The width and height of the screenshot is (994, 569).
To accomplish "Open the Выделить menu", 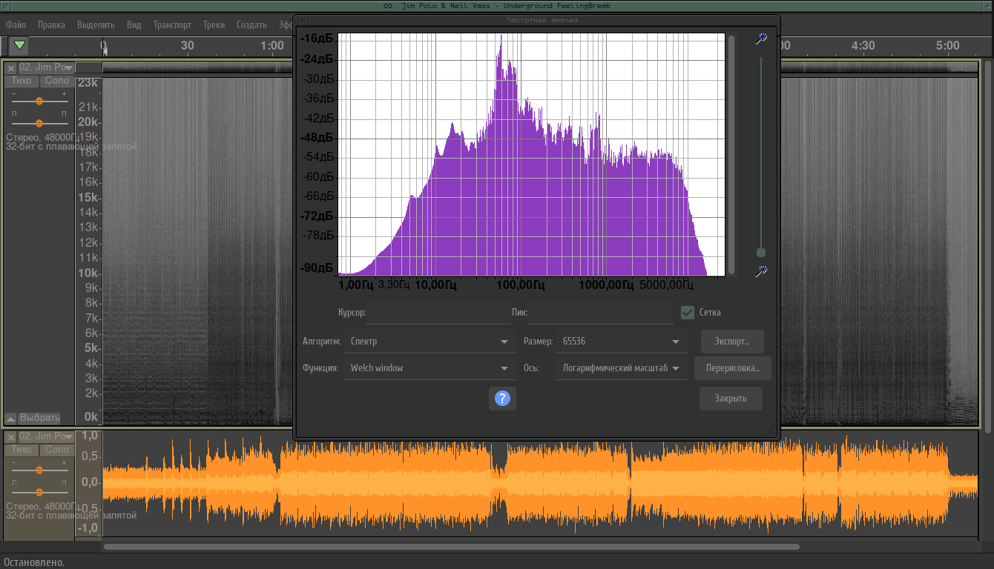I will pyautogui.click(x=96, y=24).
